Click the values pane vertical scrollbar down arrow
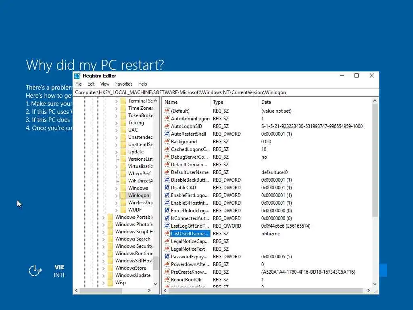This screenshot has height=310, width=413. coord(375,284)
